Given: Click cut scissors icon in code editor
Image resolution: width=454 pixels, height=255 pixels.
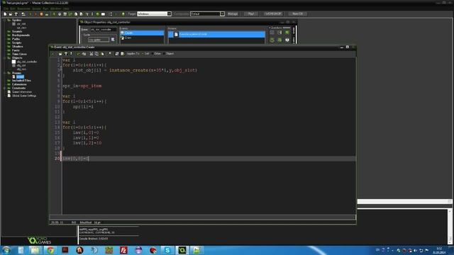Looking at the screenshot, I should click(x=92, y=54).
